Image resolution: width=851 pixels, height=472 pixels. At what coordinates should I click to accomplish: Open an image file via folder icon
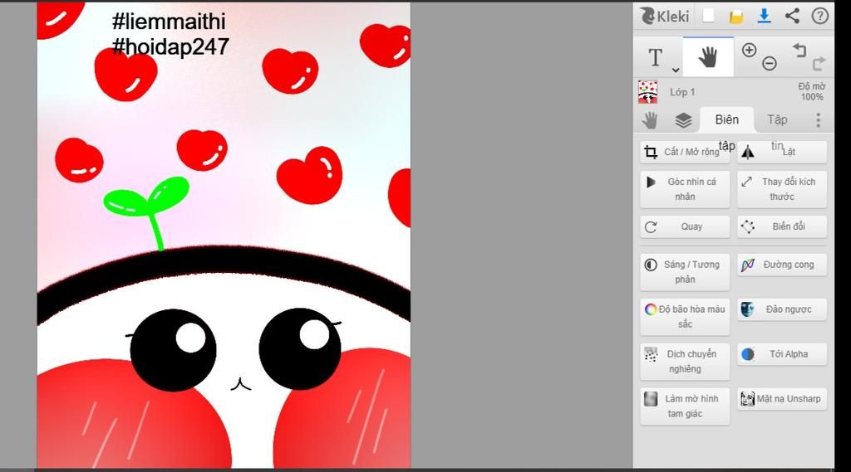tap(736, 17)
